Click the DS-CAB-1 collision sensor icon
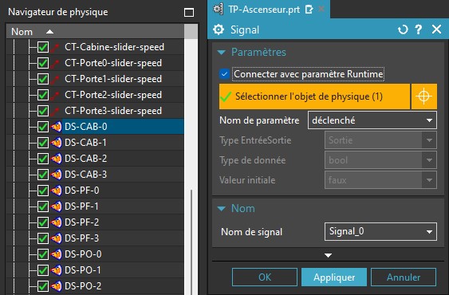Viewport: 449px width, 295px height. 56,143
